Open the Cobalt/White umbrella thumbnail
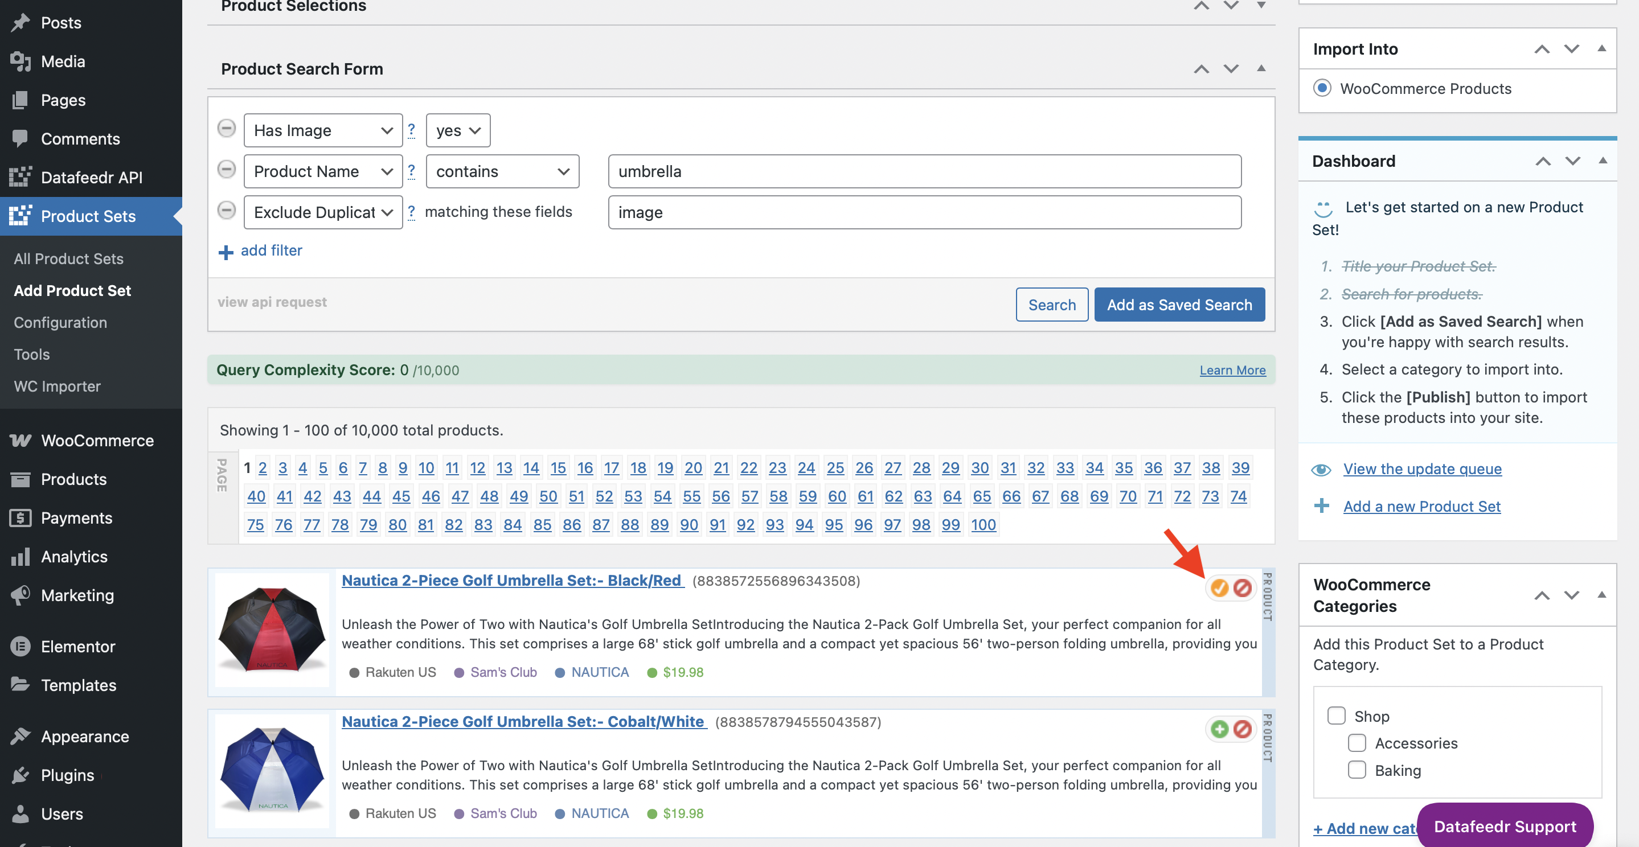This screenshot has width=1639, height=847. pyautogui.click(x=272, y=771)
